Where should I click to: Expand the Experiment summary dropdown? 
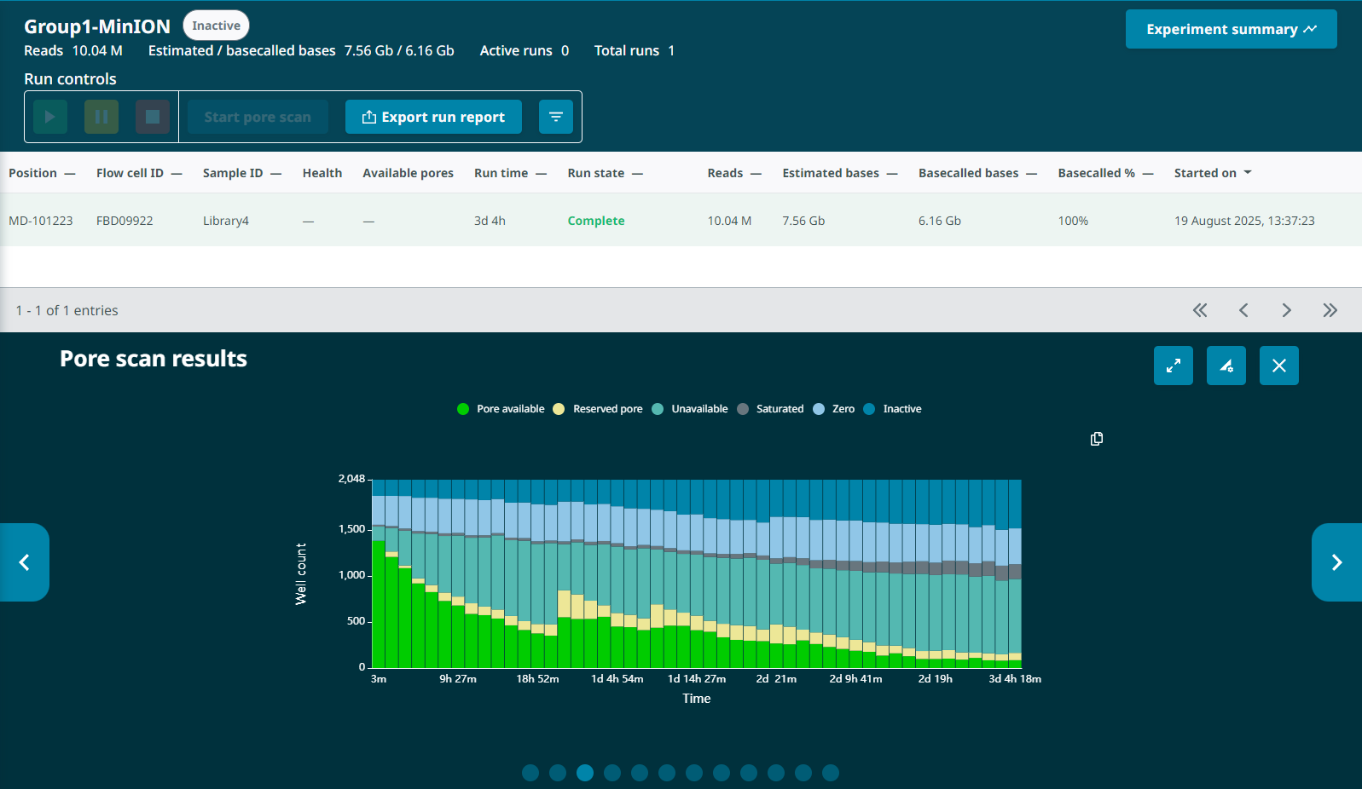[1231, 29]
